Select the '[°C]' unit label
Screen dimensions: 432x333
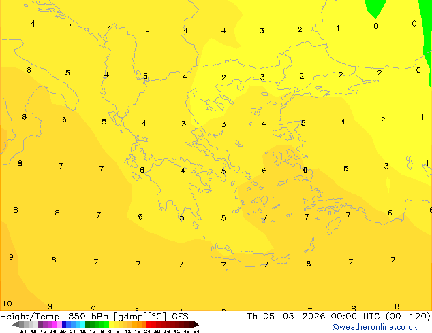click(x=157, y=317)
